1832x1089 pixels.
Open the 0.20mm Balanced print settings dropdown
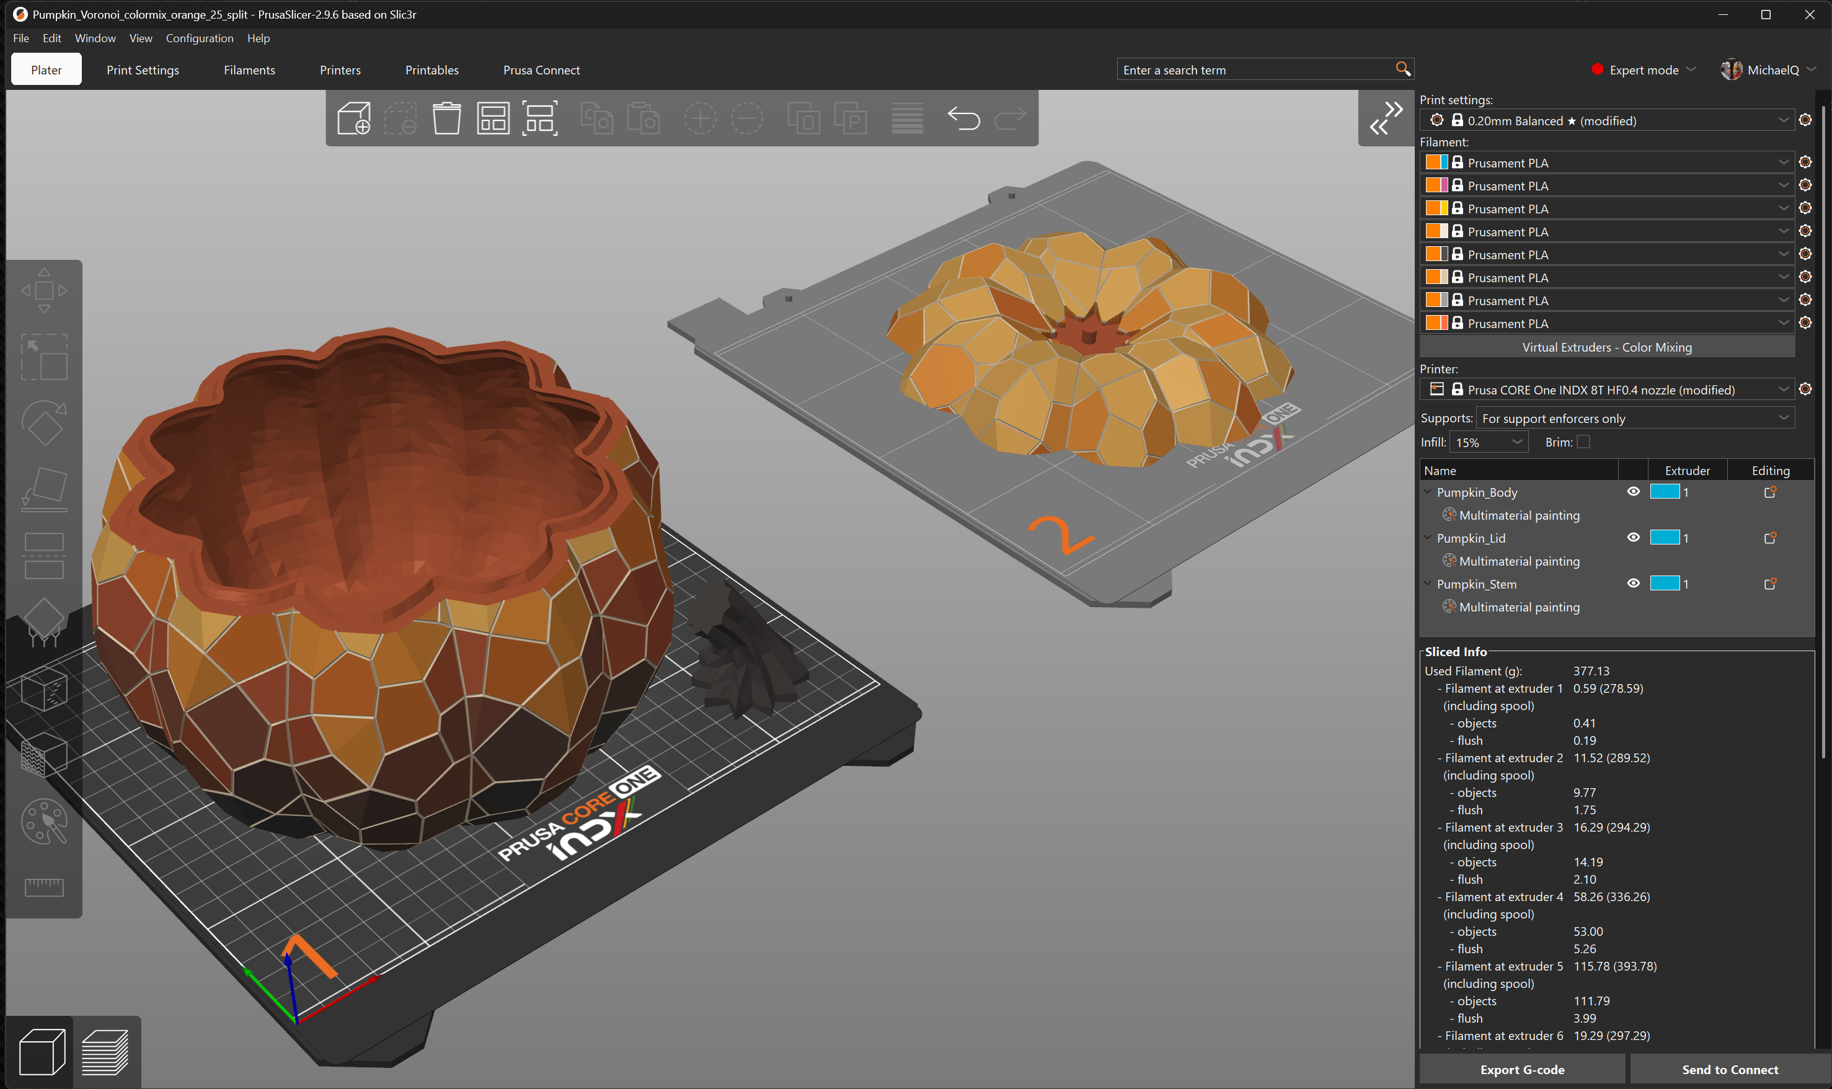coord(1607,120)
